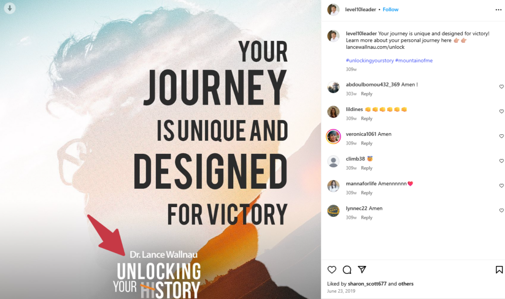Open sharon_scott677's profile from likes
This screenshot has height=299, width=505.
367,284
